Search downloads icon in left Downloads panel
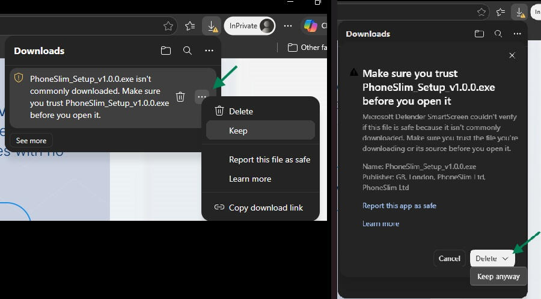 pos(188,51)
